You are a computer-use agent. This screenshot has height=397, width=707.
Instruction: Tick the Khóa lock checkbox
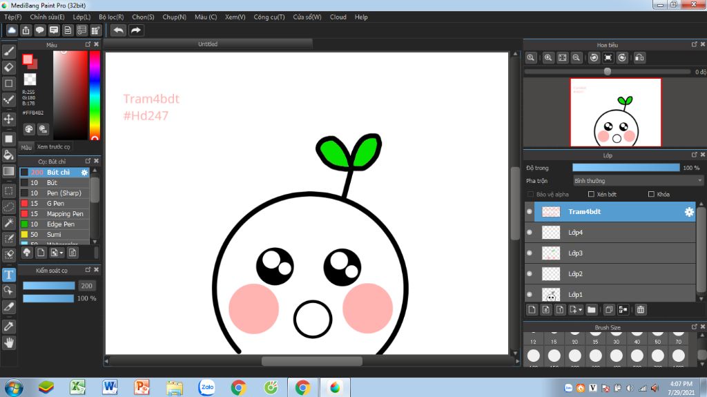[650, 195]
